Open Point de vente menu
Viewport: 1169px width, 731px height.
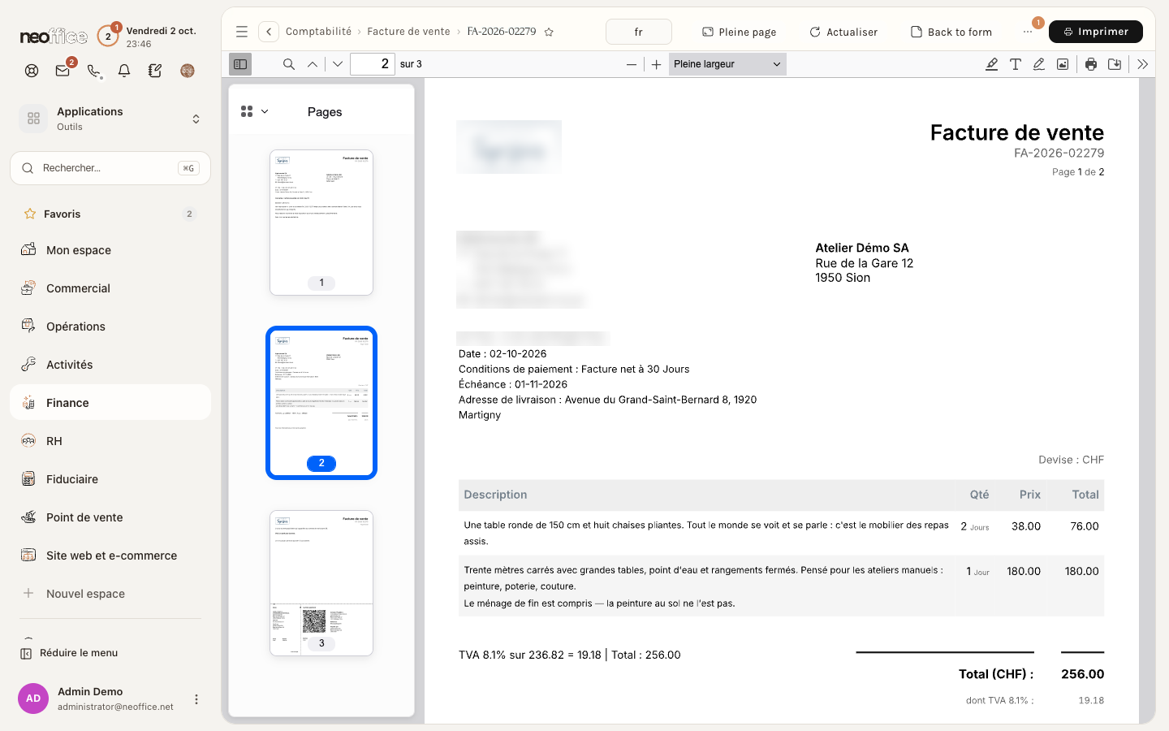pyautogui.click(x=110, y=517)
